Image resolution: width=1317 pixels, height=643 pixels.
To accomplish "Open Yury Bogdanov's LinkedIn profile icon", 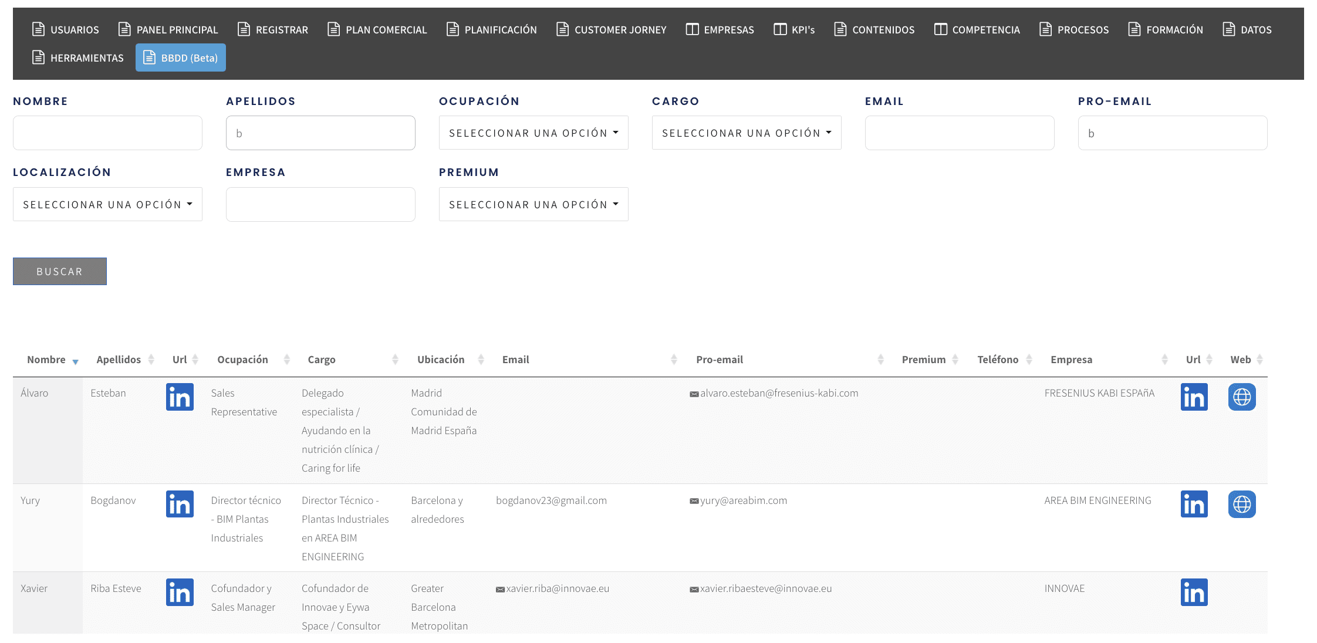I will 180,505.
